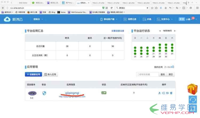Image resolution: width=200 pixels, height=118 pixels.
Task: Click the 创建新应用 button
Action: click(x=33, y=74)
